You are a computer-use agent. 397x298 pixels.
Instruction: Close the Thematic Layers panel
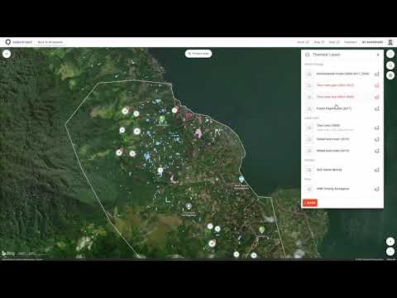[x=378, y=55]
